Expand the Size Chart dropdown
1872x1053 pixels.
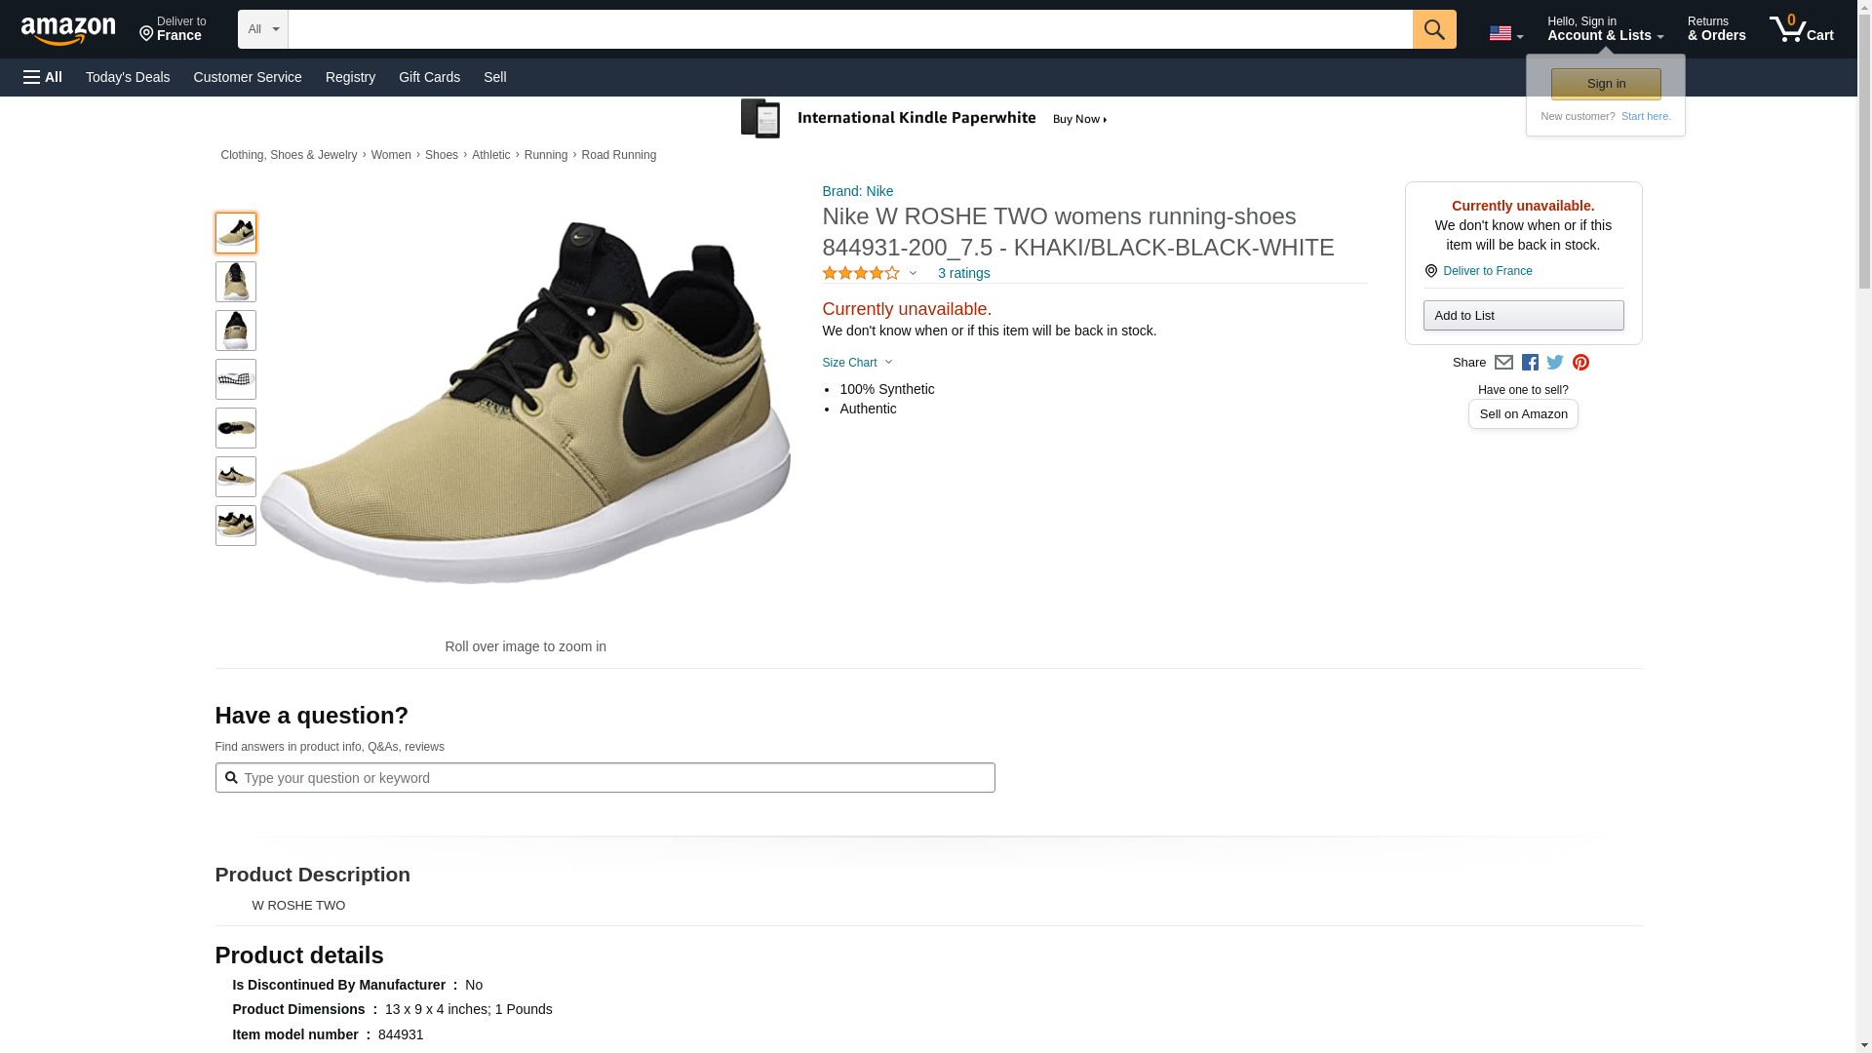tap(856, 363)
